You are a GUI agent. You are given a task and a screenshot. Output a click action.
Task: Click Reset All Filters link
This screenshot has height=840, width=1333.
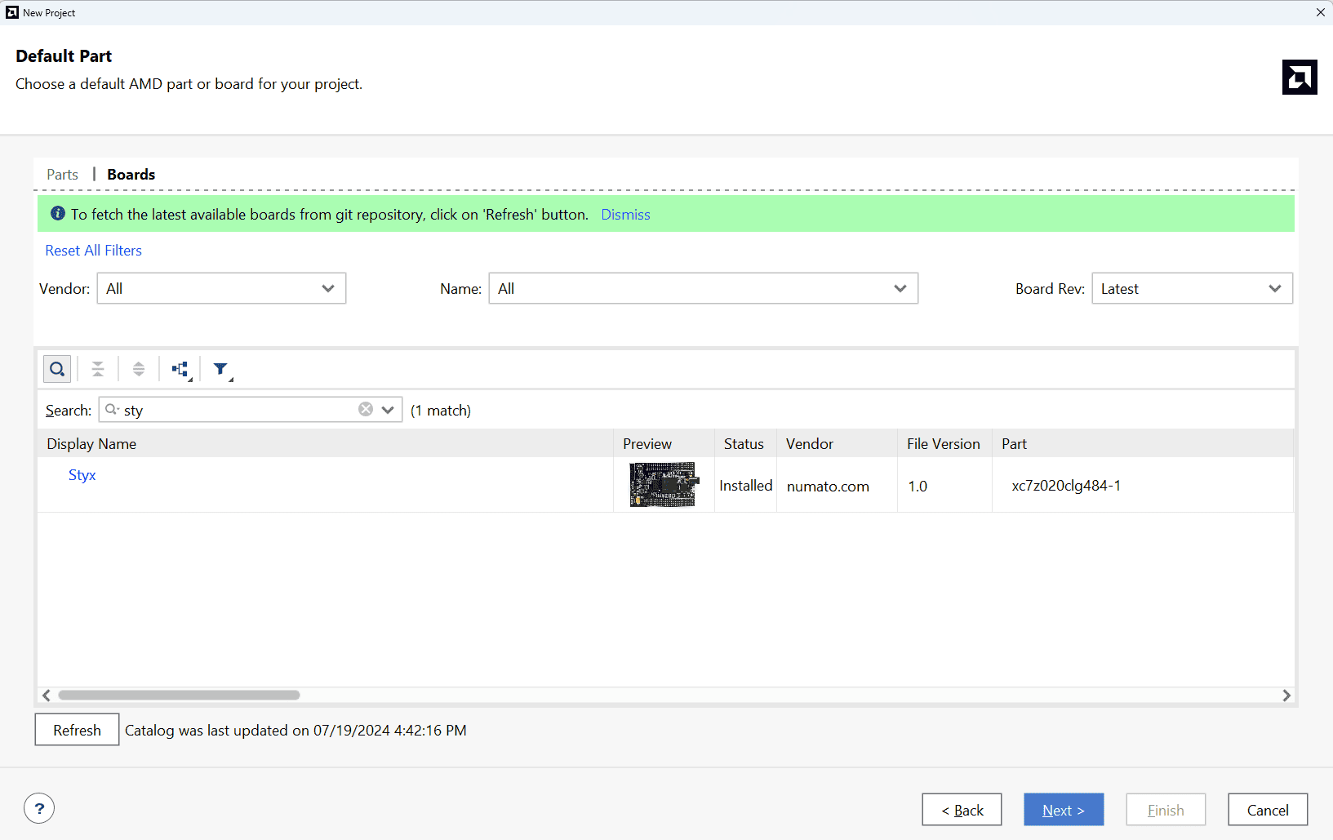pyautogui.click(x=93, y=251)
